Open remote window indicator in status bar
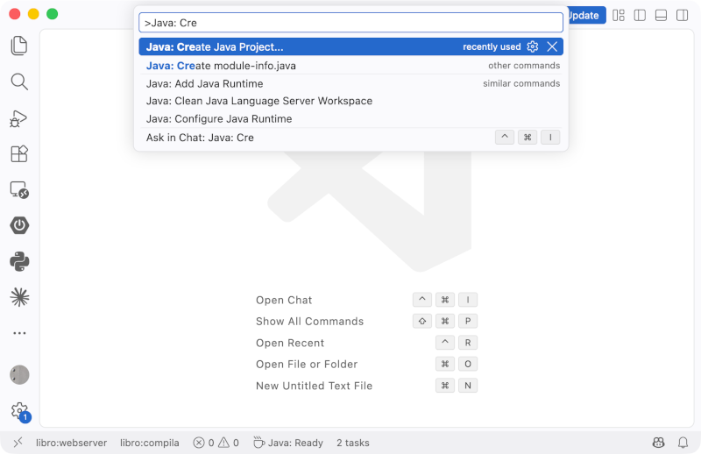 point(18,443)
